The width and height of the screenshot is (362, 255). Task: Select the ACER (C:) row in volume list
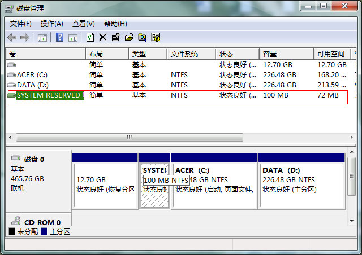point(32,74)
